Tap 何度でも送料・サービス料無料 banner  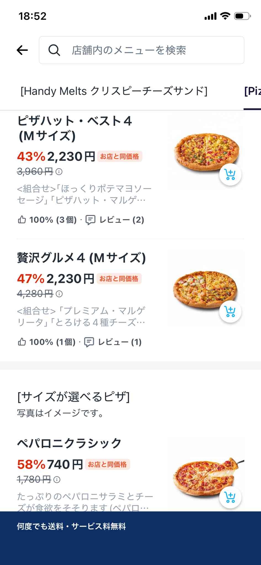[x=71, y=526]
